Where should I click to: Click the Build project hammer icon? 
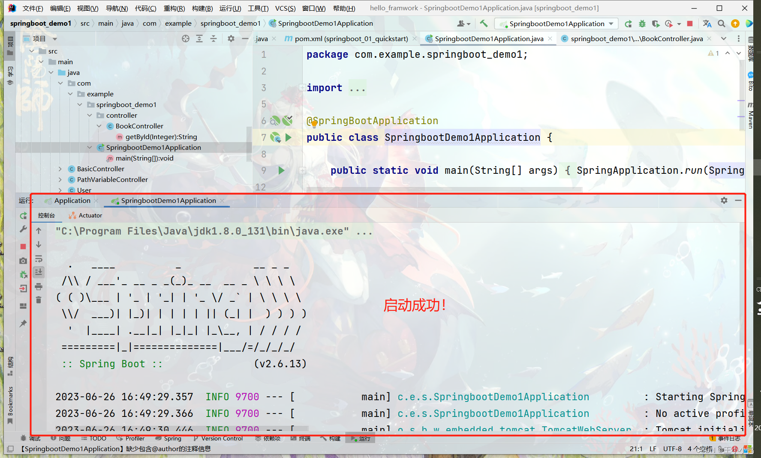point(484,24)
